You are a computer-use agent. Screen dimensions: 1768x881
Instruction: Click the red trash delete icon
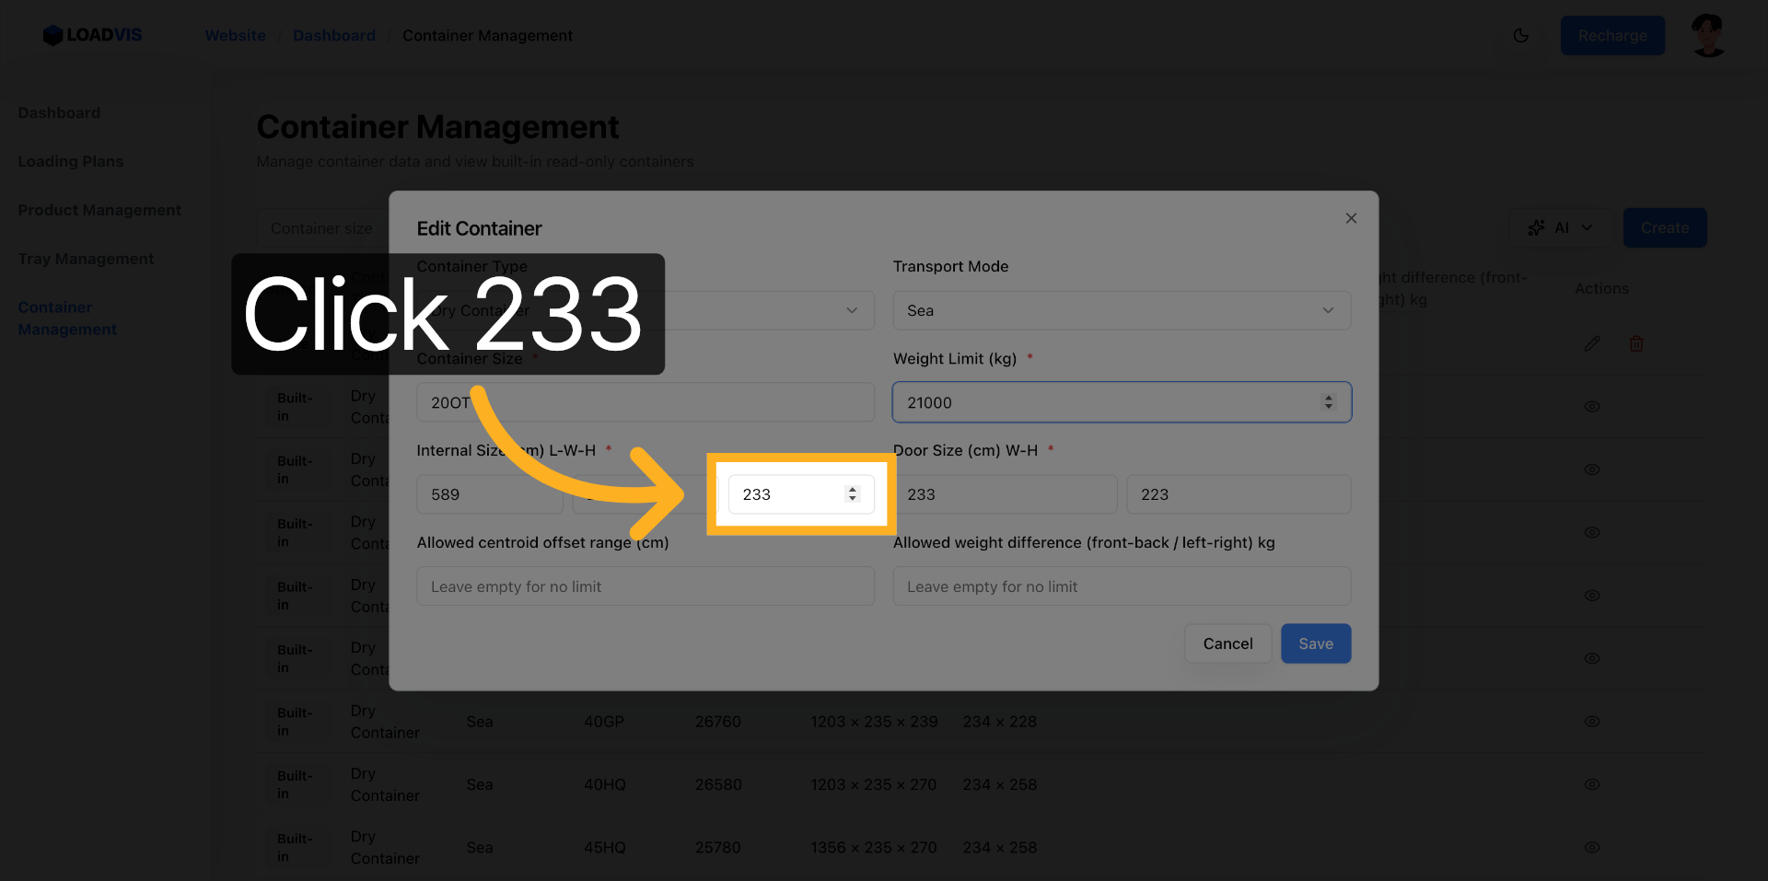1636,343
